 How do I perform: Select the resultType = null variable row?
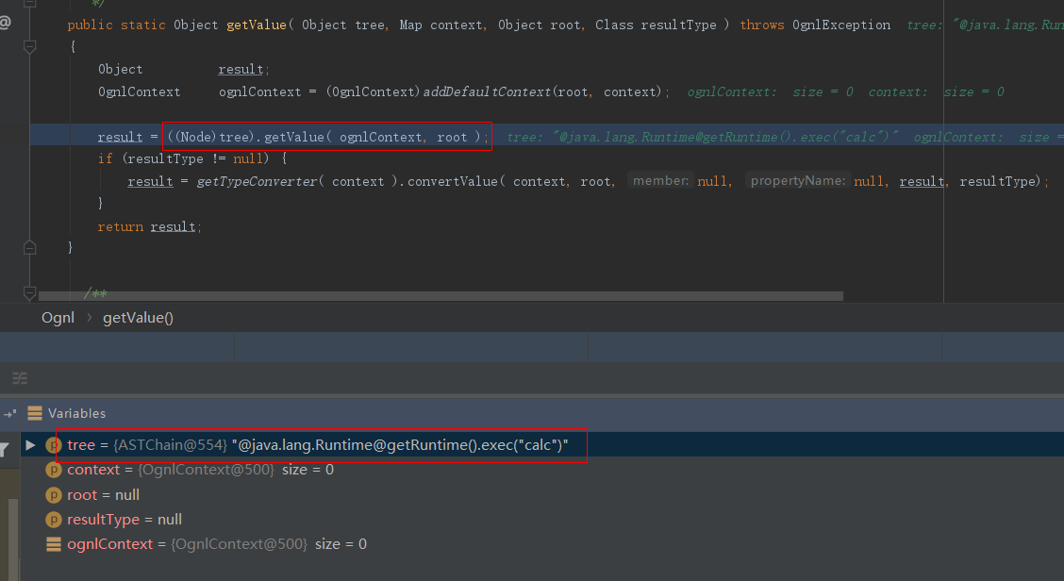[125, 520]
